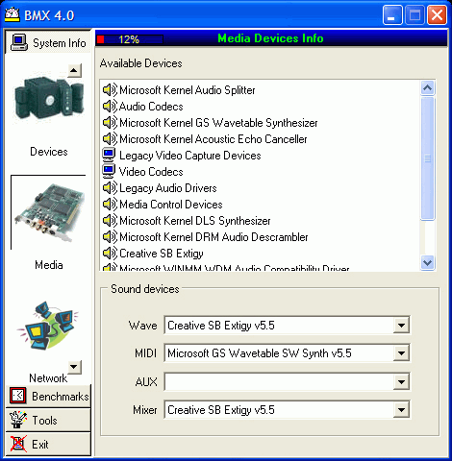Click speaker icon beside DRM Audio Descrambler

point(110,237)
